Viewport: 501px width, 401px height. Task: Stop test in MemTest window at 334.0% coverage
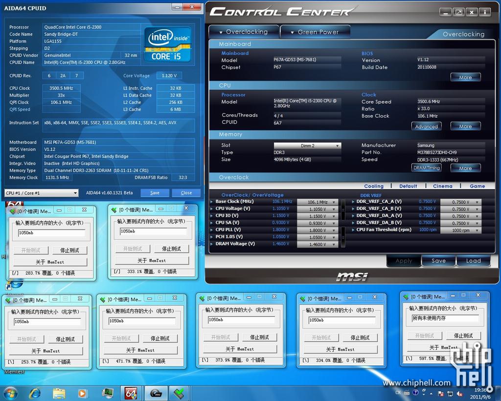click(360, 338)
